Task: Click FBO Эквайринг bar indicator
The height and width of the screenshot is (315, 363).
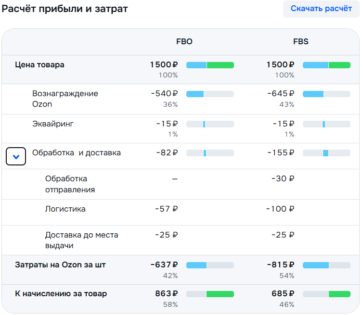Action: [x=205, y=124]
